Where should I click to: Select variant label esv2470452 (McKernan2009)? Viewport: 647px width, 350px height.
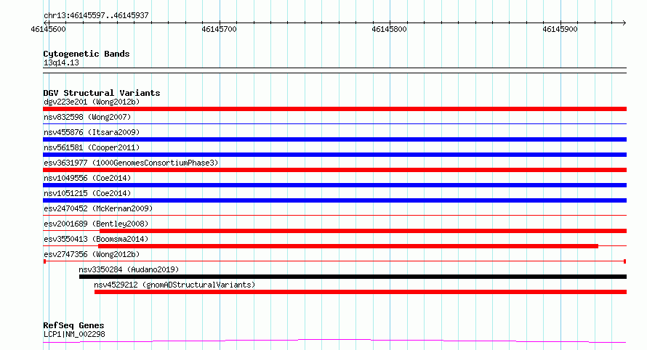98,208
